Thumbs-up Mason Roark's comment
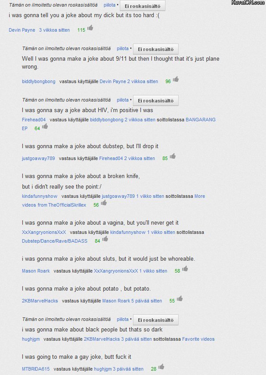 pos(185,269)
